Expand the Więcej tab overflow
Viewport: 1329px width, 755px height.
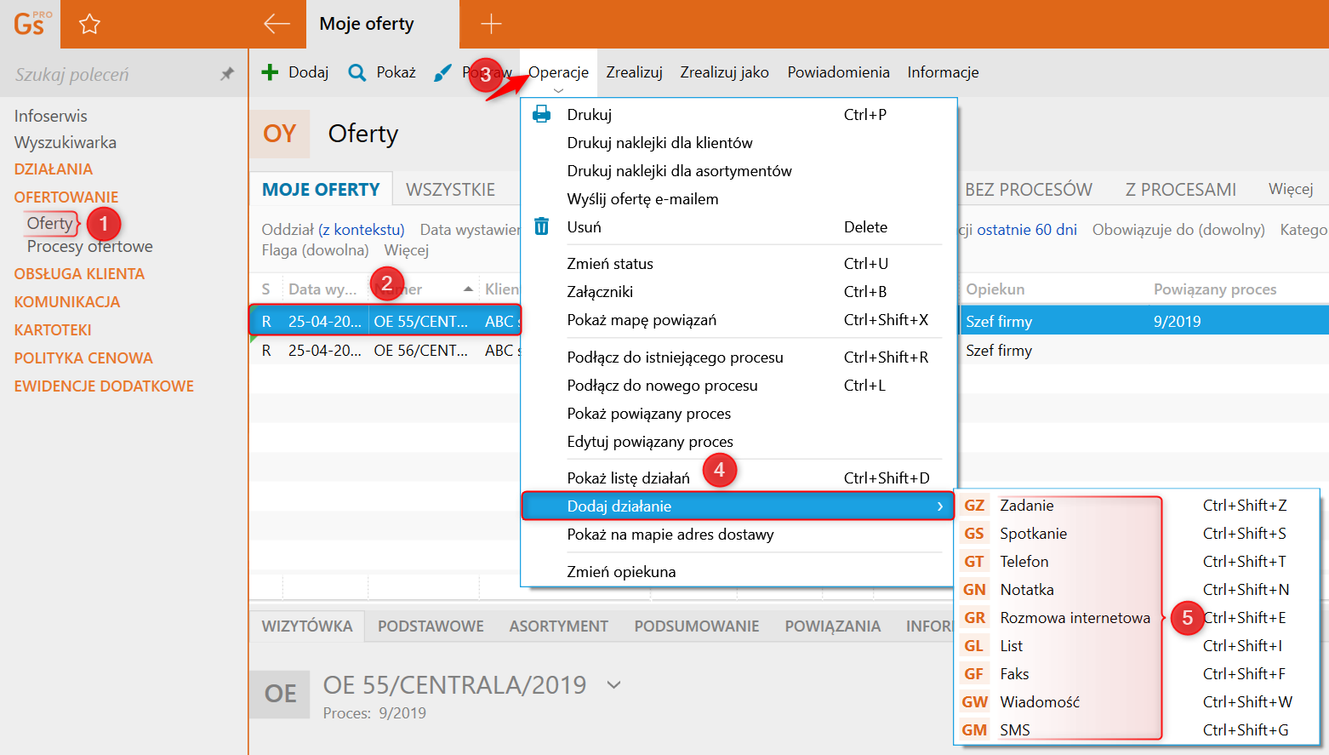[1290, 189]
